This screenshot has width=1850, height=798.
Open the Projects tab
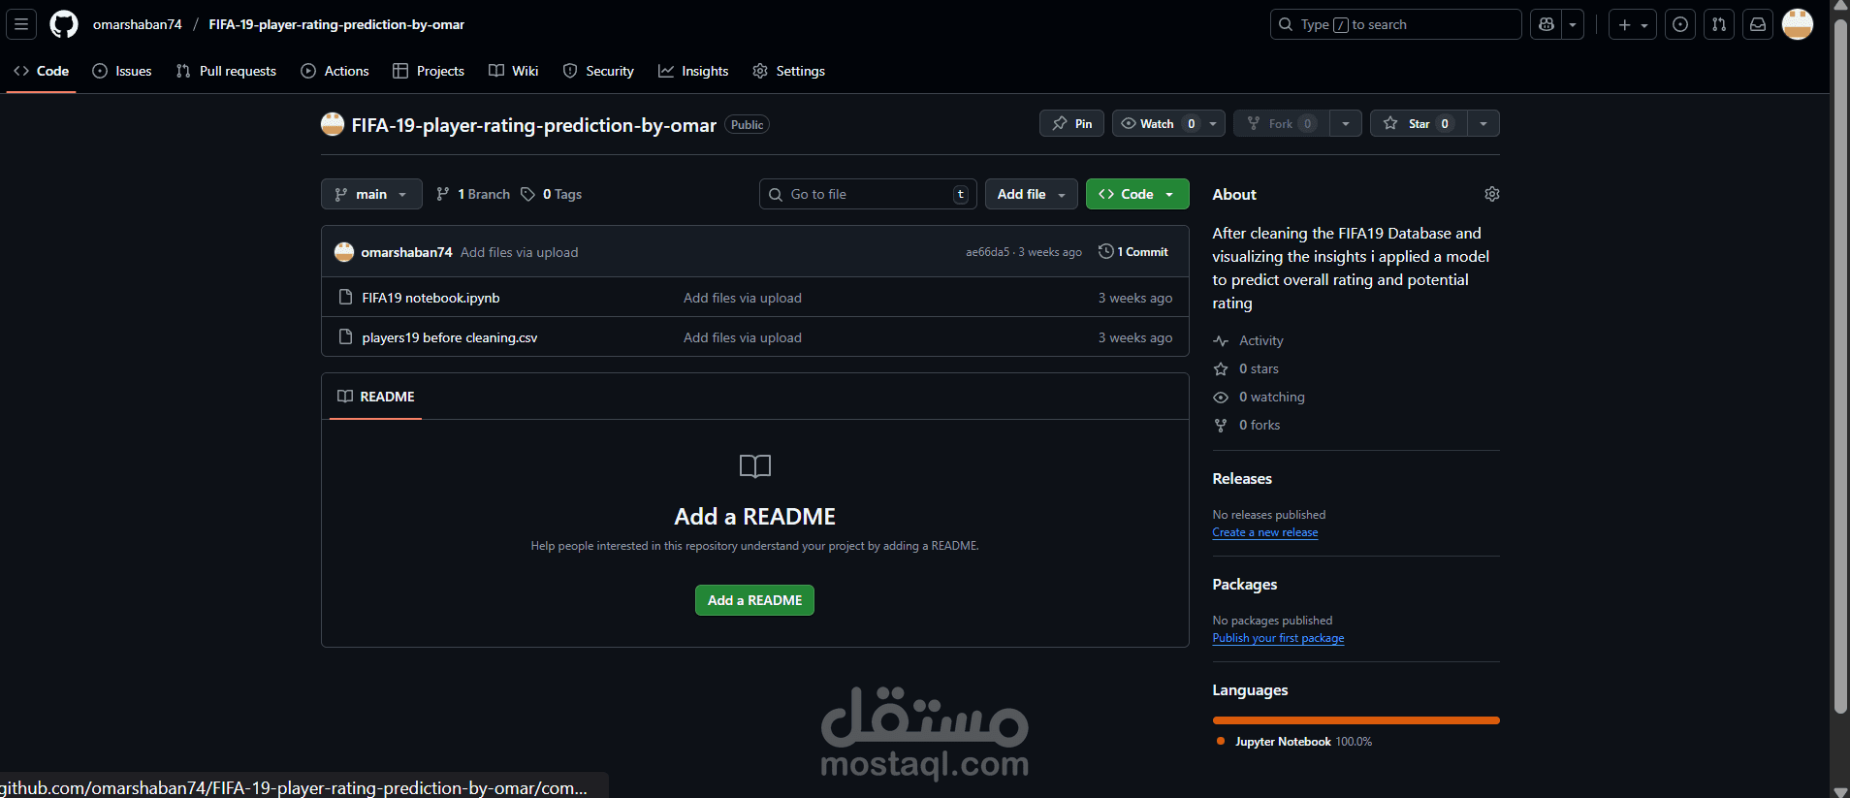pyautogui.click(x=429, y=71)
